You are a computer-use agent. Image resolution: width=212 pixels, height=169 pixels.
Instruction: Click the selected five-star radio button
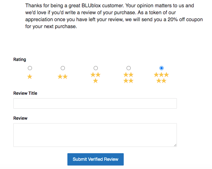pyautogui.click(x=161, y=68)
